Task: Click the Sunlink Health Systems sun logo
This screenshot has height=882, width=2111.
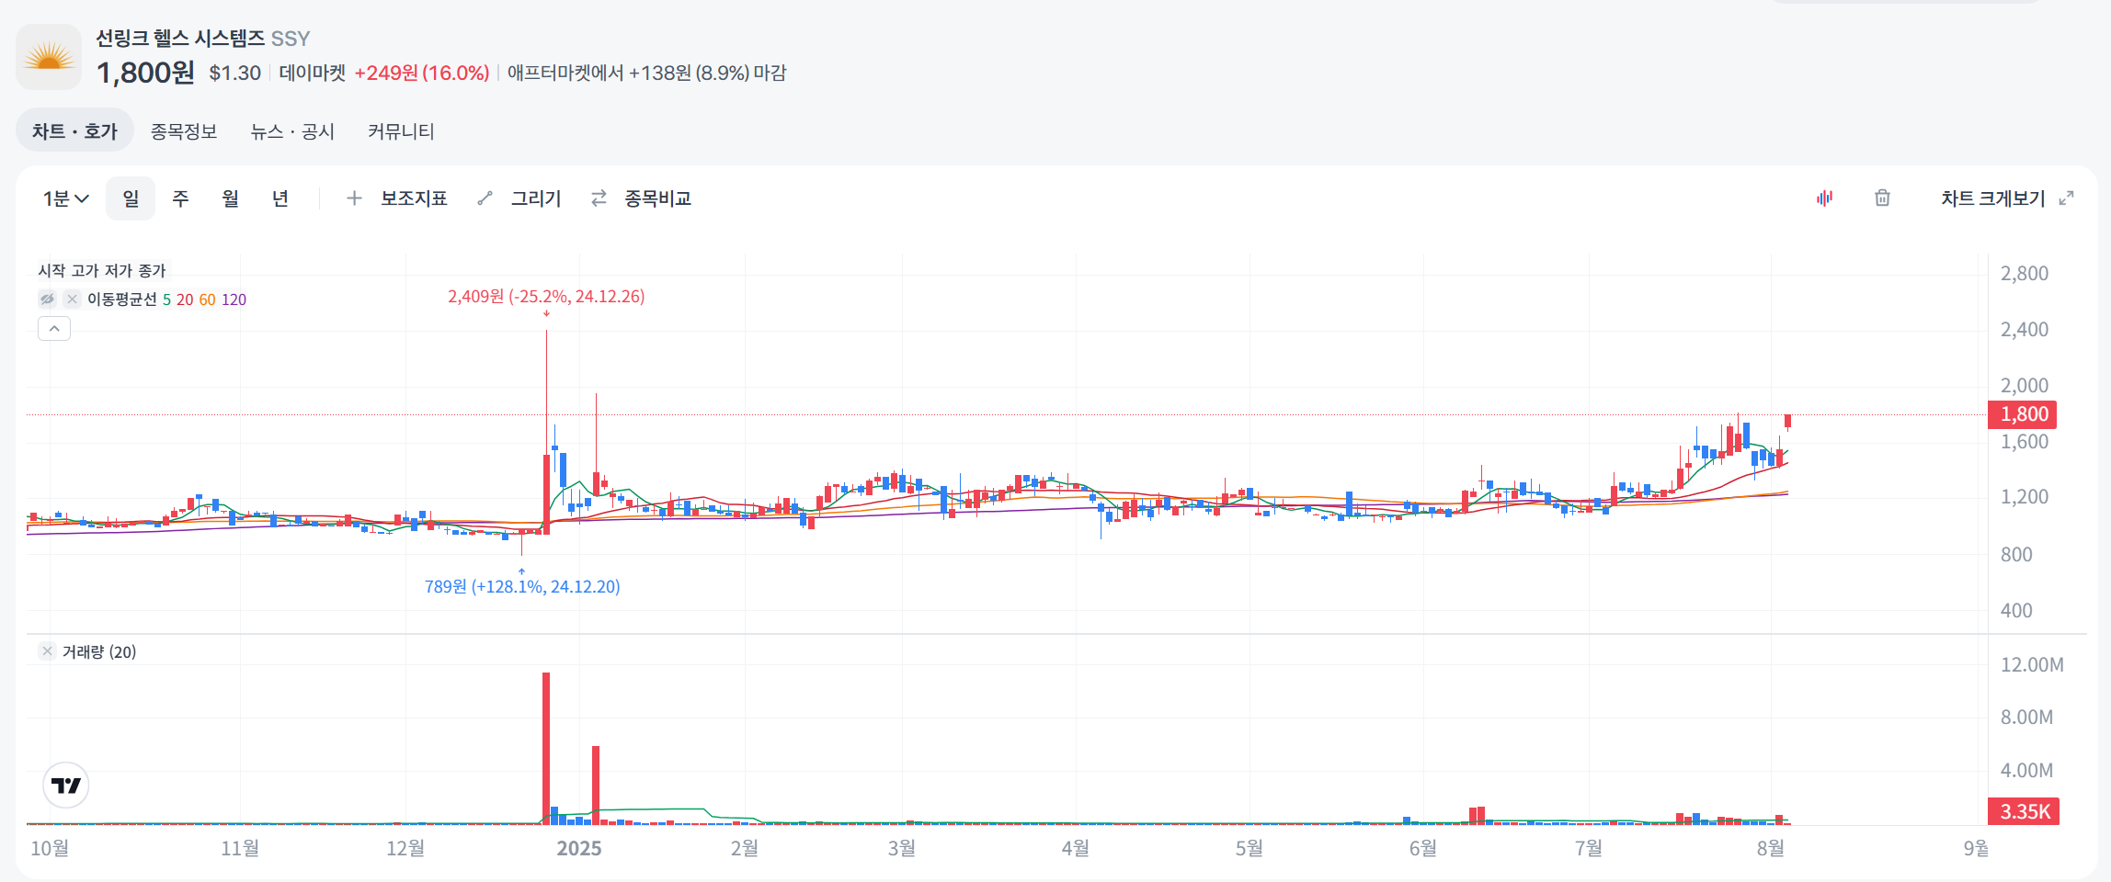Action: tap(49, 57)
